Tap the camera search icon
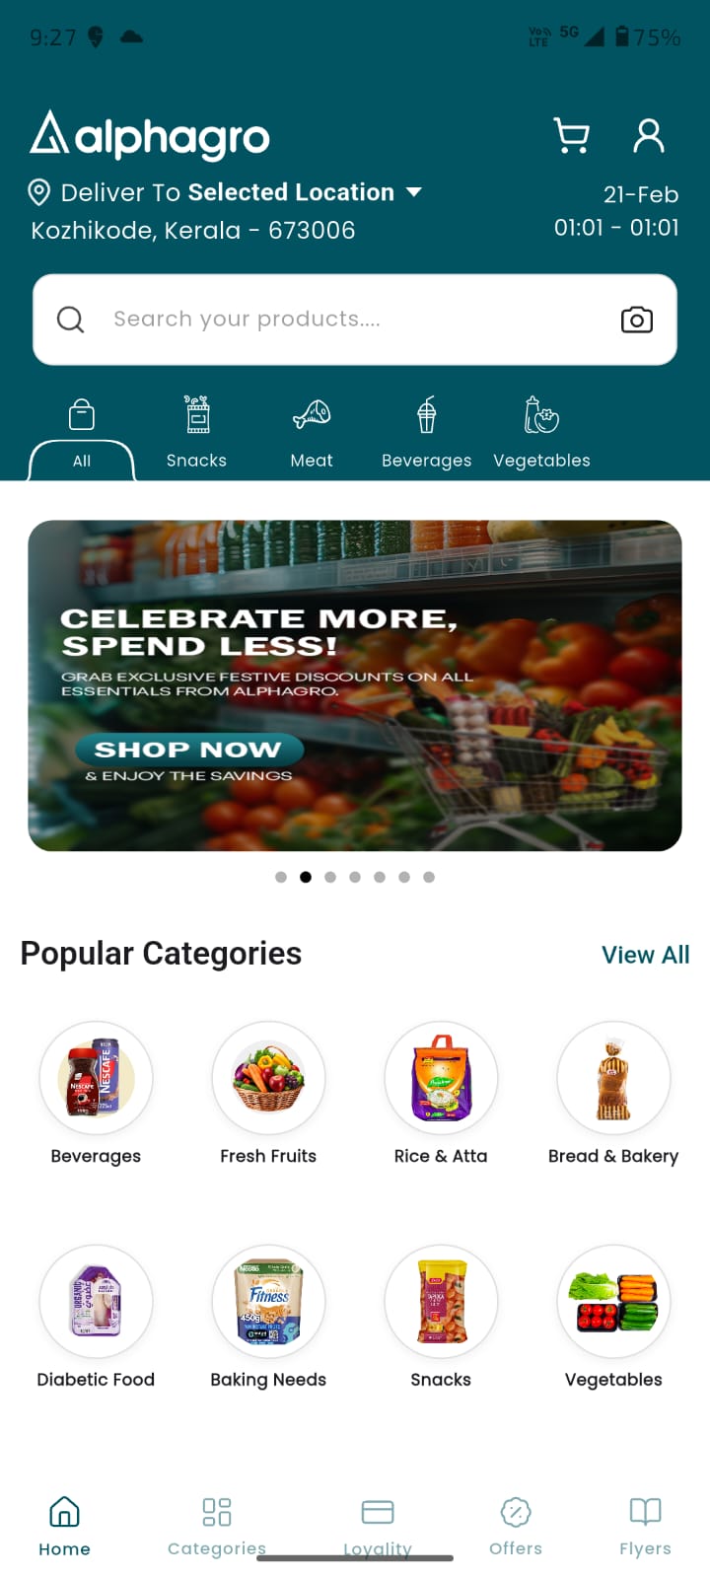The height and width of the screenshot is (1578, 710). (637, 320)
